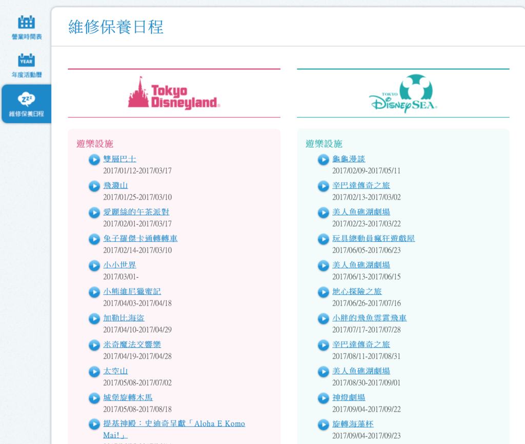This screenshot has width=525, height=444.
Task: Select the 維修保養日程 zzz cloud tab
Action: tap(27, 104)
